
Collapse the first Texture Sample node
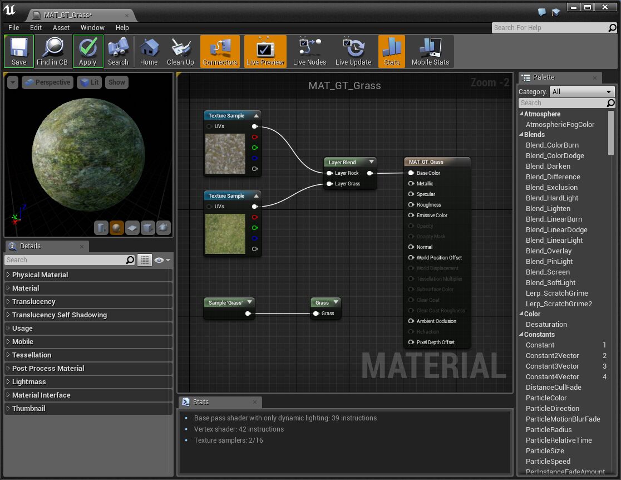(257, 116)
